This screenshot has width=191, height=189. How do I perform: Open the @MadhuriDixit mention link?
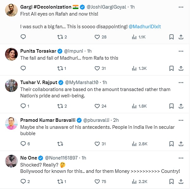click(x=145, y=27)
